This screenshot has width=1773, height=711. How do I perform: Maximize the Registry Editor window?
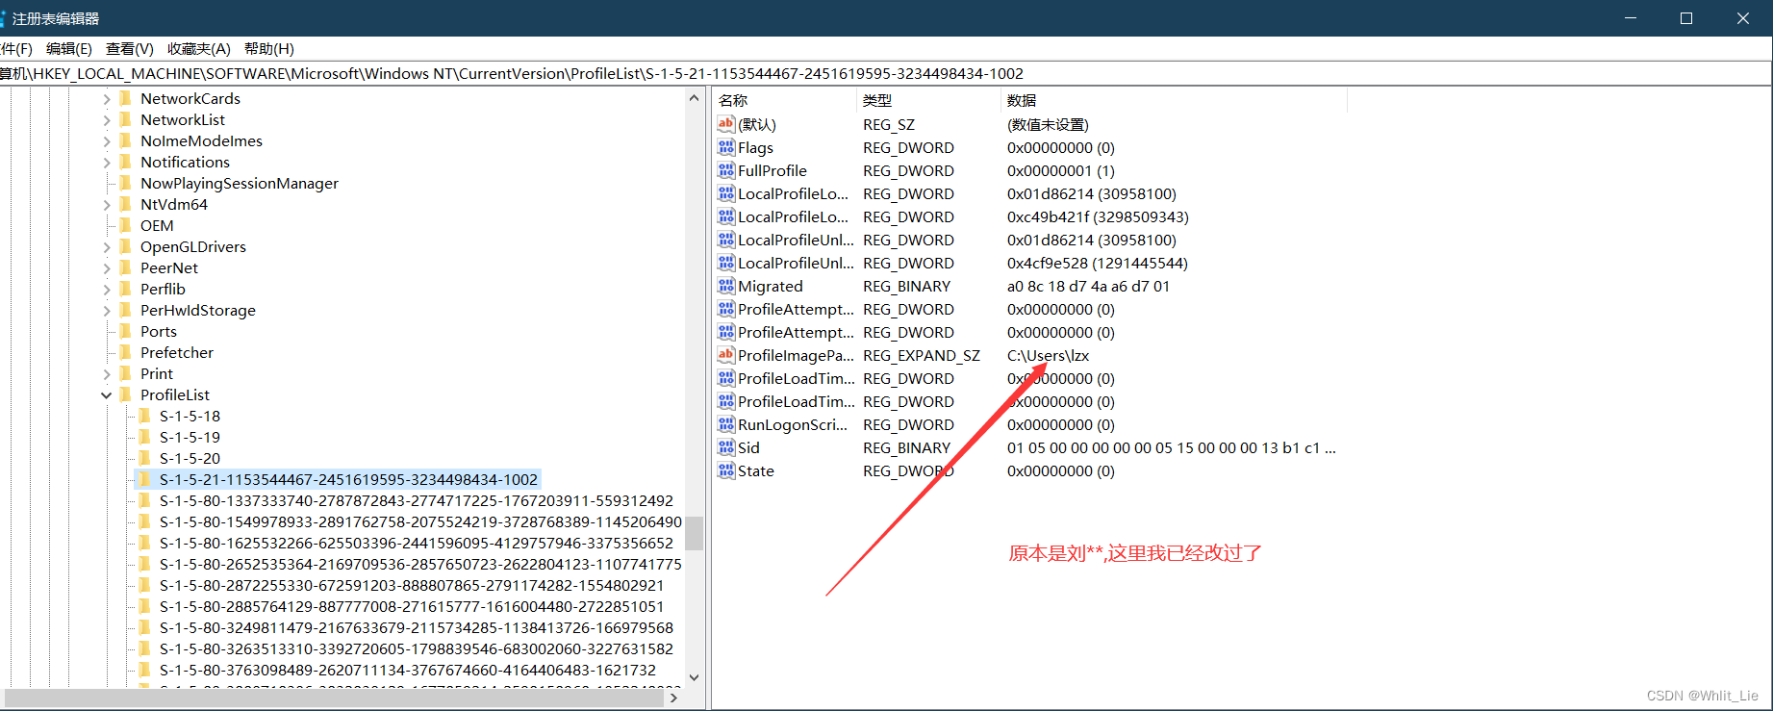[1686, 18]
